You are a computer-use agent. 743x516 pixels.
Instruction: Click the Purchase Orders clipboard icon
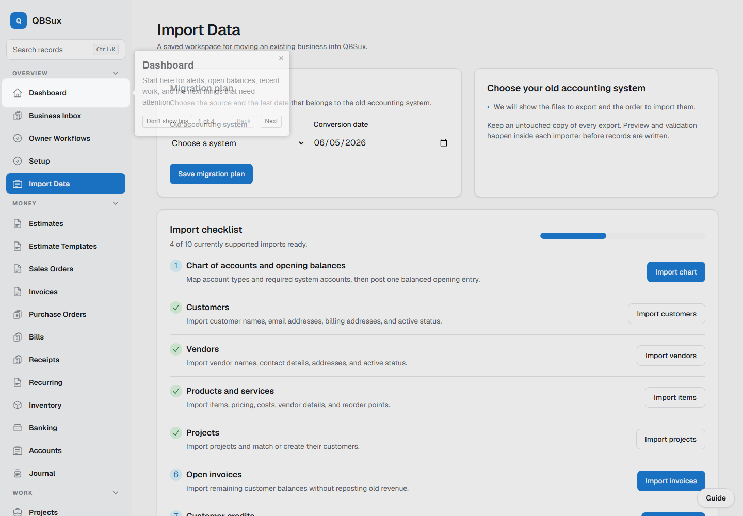tap(18, 314)
